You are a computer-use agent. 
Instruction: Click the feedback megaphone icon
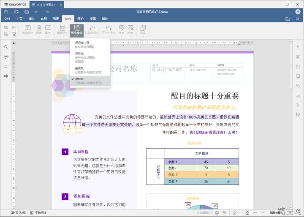pos(6,76)
